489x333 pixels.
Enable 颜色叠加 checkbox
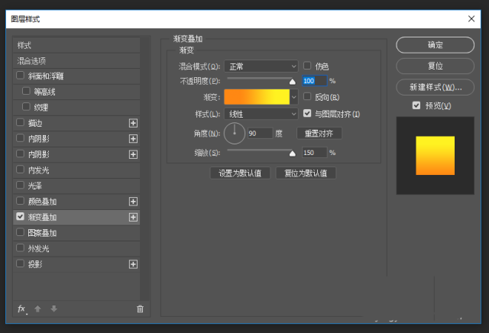click(x=20, y=200)
